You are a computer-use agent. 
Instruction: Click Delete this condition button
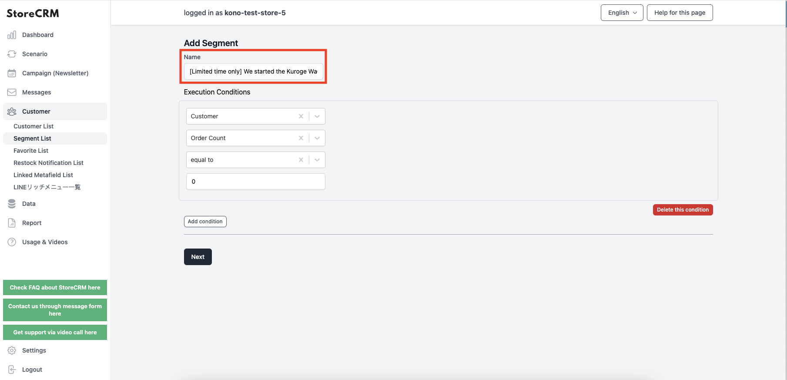(683, 210)
